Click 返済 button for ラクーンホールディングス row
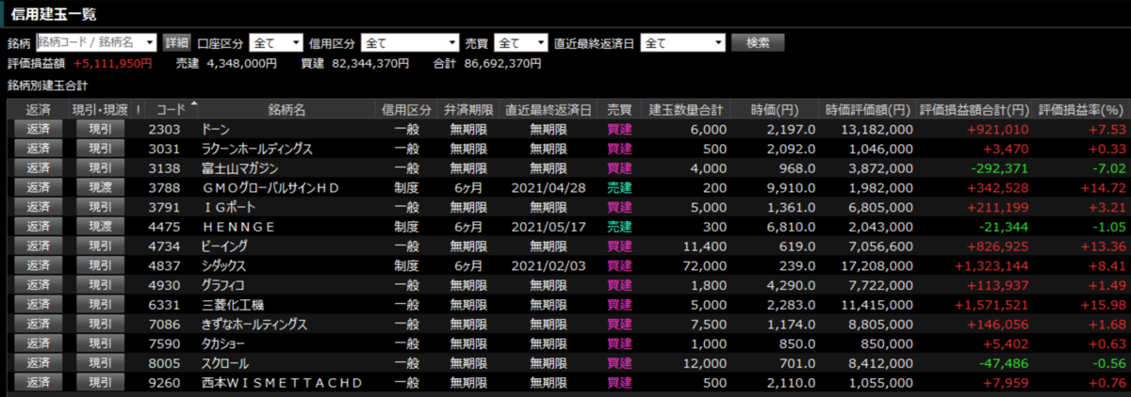Screen dimensions: 1131x397 39,149
